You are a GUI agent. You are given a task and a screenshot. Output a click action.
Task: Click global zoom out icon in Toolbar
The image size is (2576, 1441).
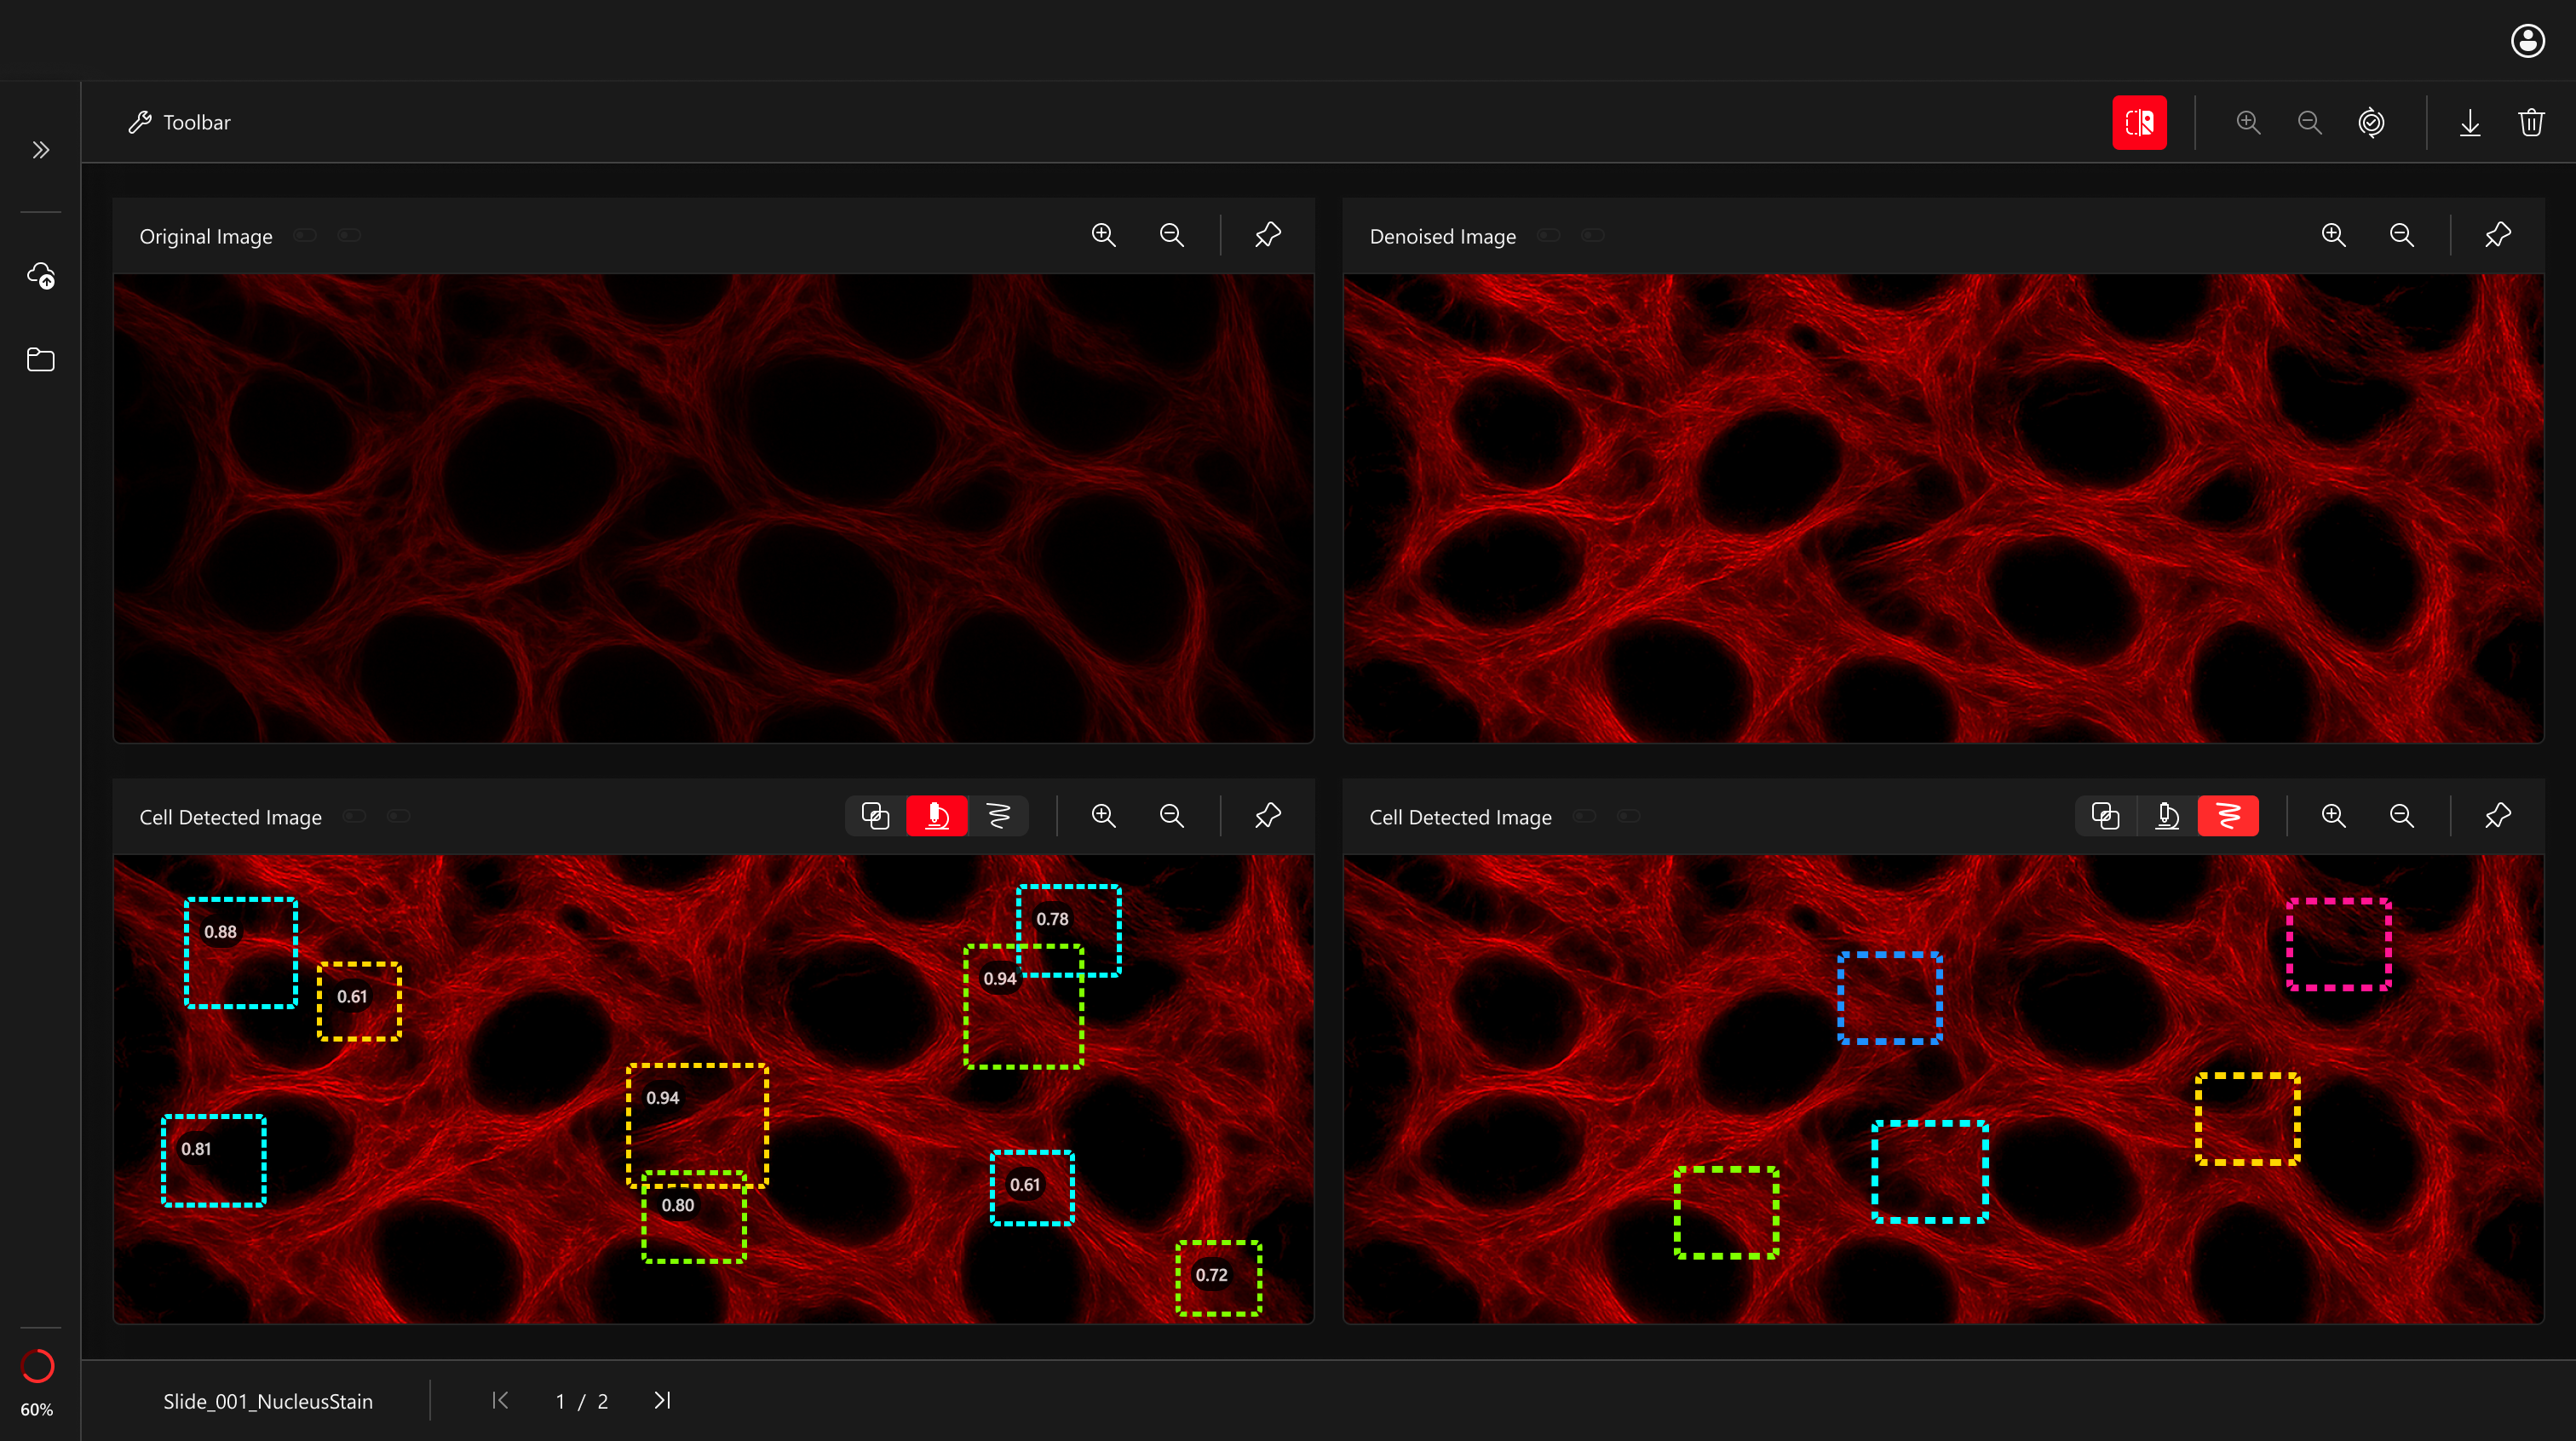tap(2309, 122)
